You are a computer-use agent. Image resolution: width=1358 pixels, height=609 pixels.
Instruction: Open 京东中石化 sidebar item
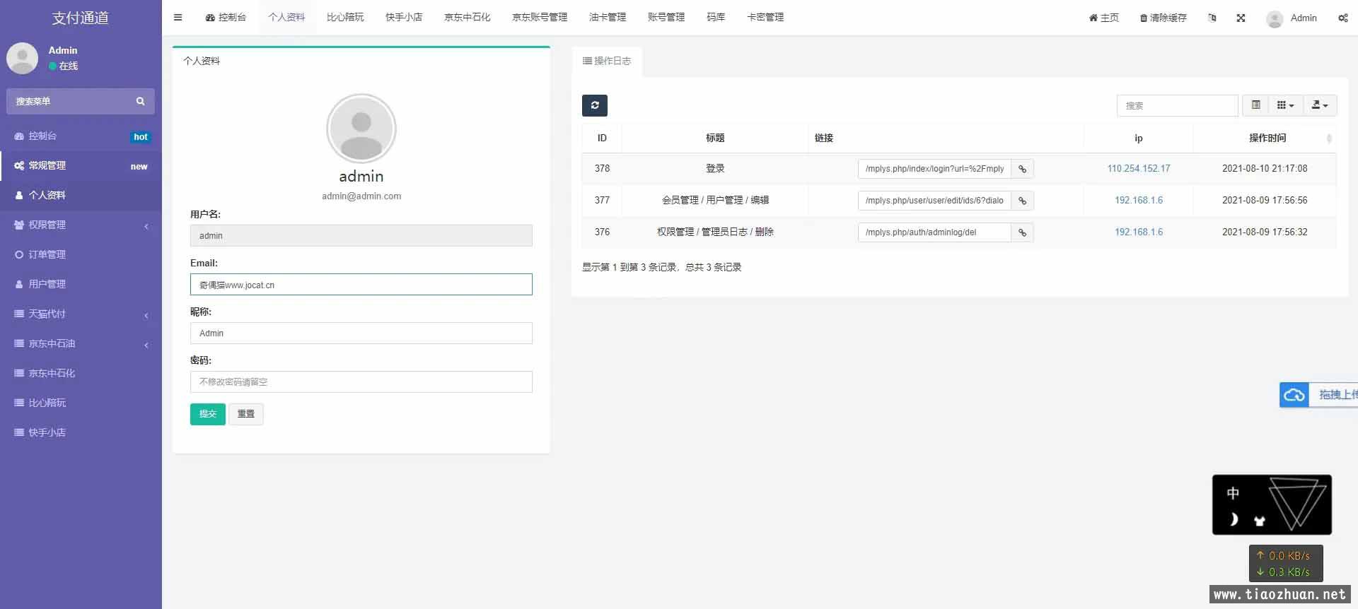click(81, 373)
